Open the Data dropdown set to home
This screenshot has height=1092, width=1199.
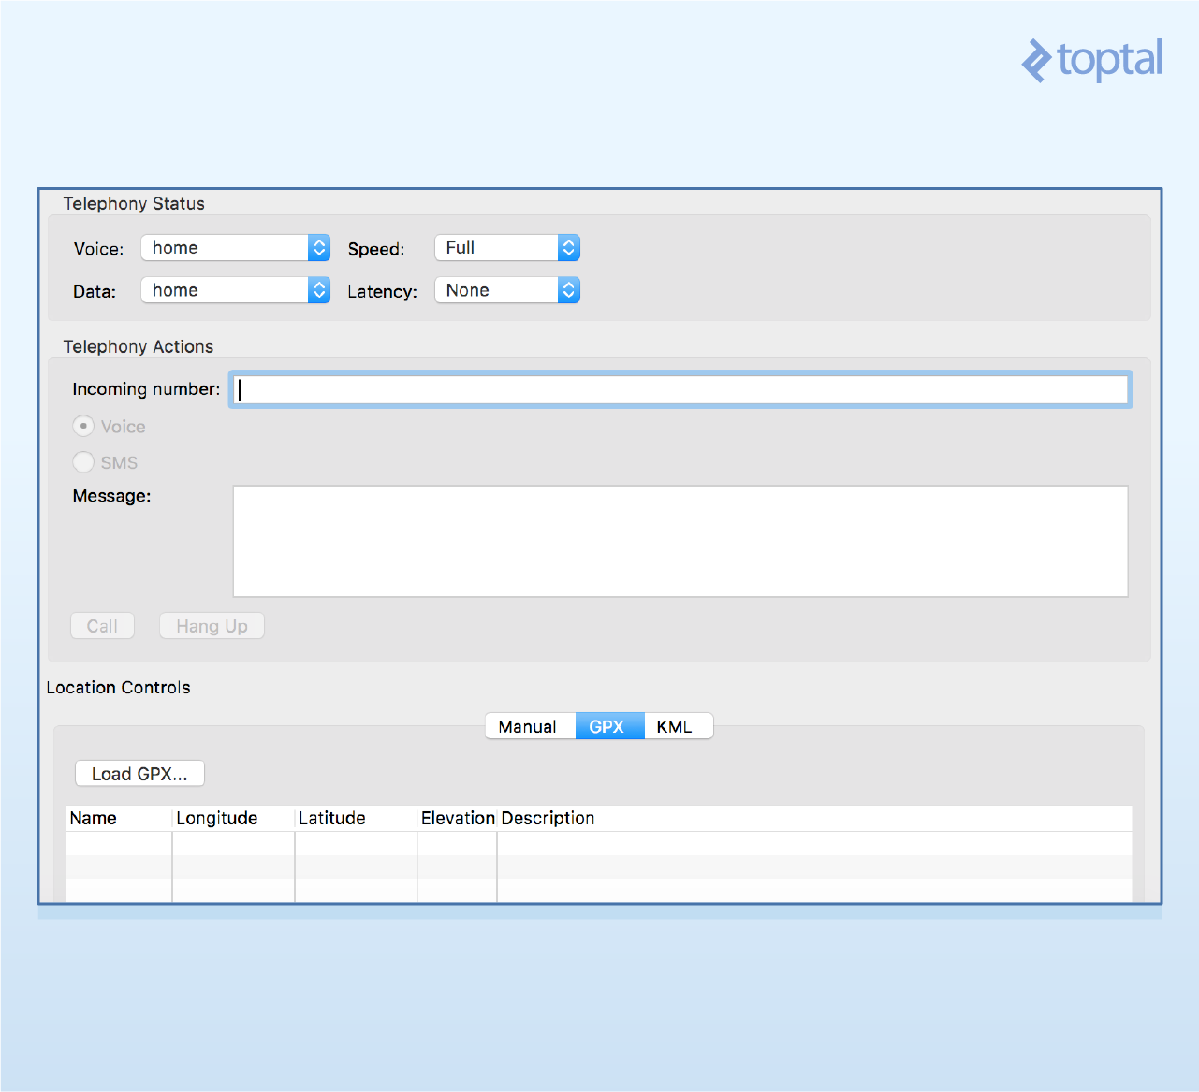pos(225,290)
